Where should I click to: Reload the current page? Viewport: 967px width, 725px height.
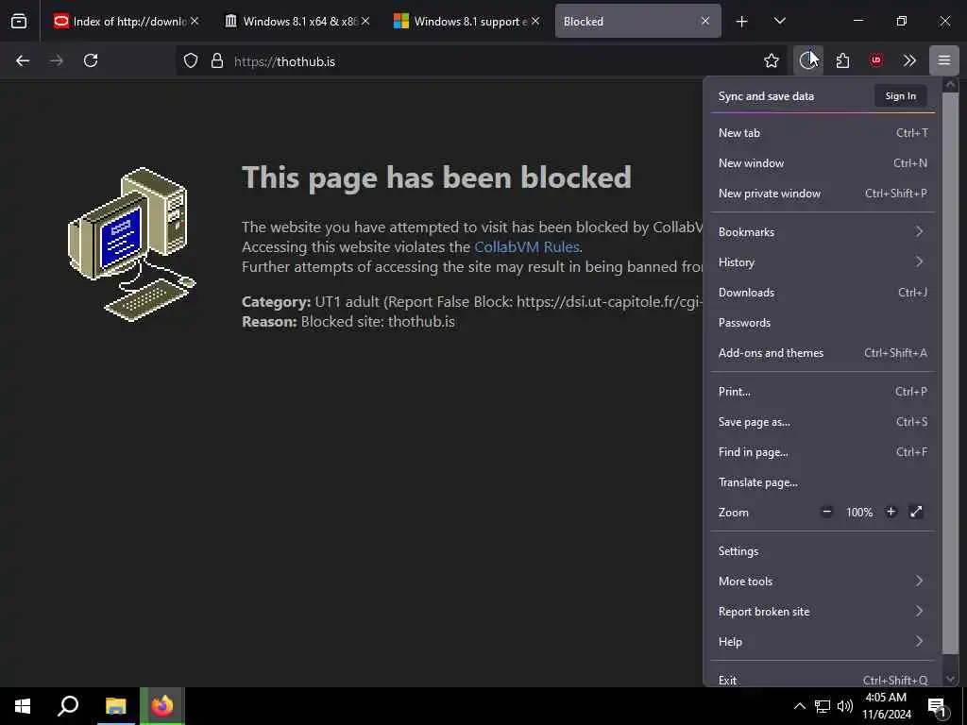point(91,60)
